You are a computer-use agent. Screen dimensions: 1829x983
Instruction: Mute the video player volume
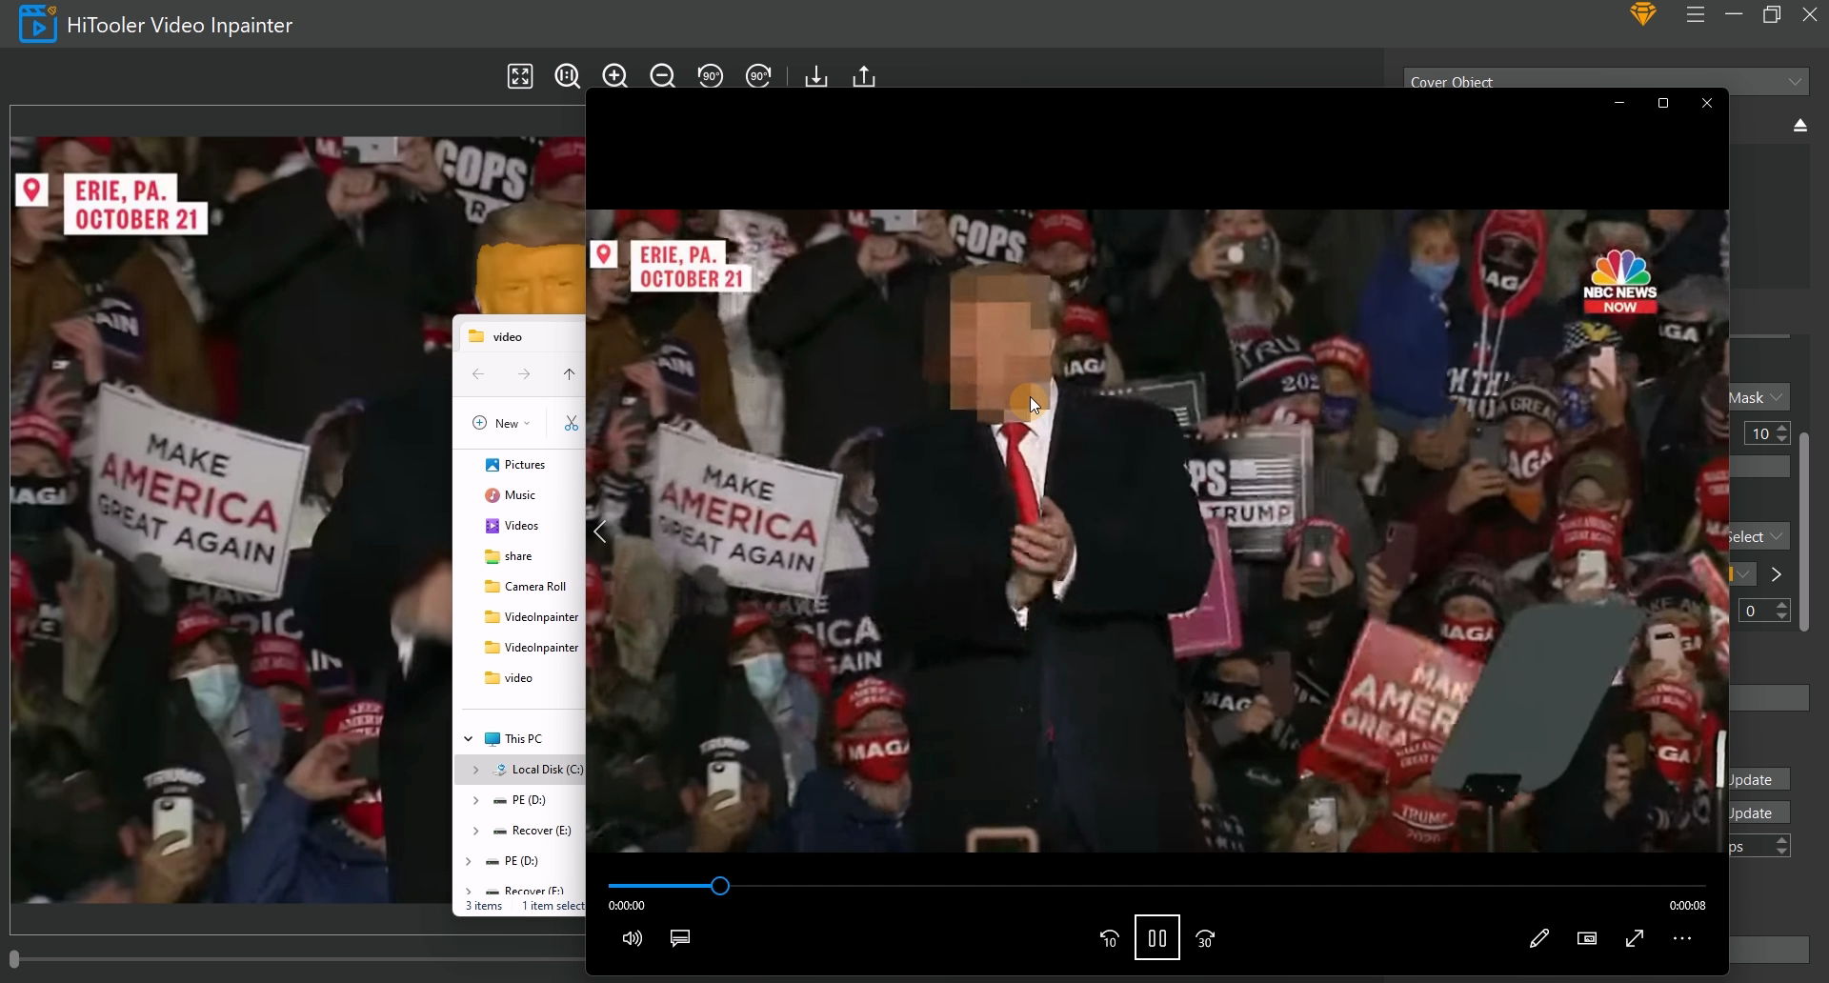[632, 938]
